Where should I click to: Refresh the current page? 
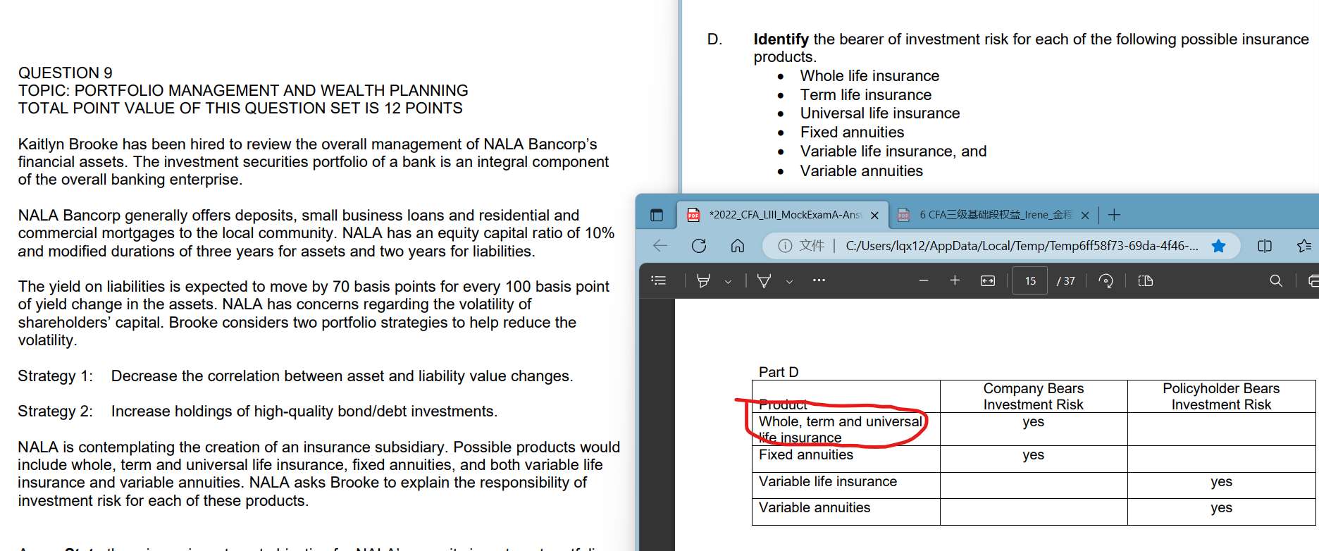pyautogui.click(x=699, y=245)
